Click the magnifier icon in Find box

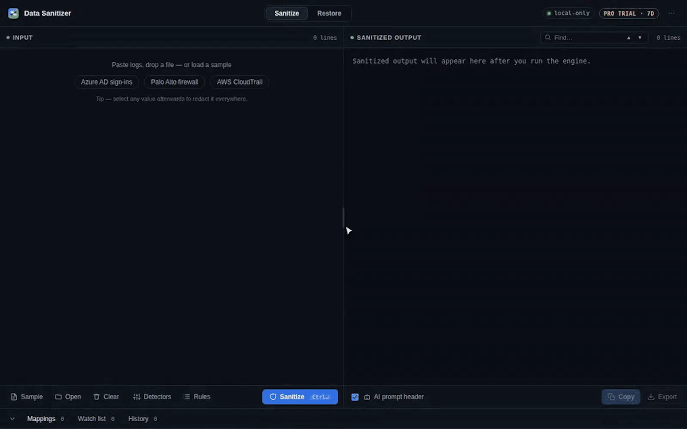click(x=547, y=38)
